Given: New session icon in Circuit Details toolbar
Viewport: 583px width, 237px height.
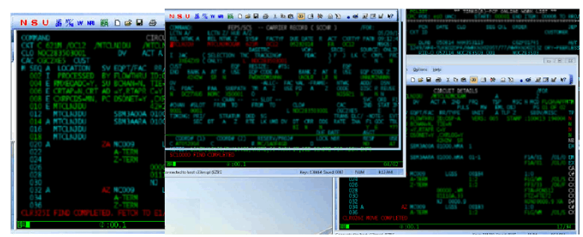Looking at the screenshot, I should [413, 80].
